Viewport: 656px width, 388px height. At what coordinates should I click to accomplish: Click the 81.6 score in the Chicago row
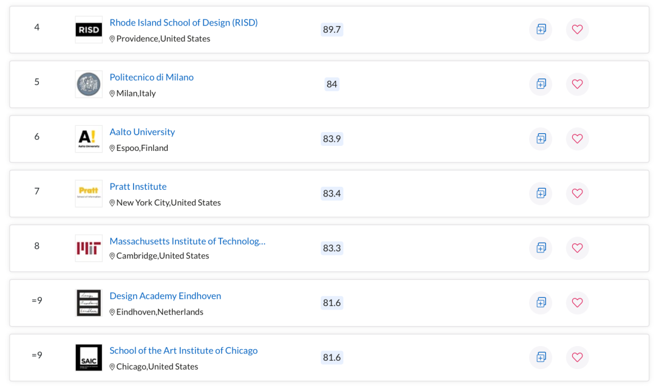pyautogui.click(x=332, y=358)
